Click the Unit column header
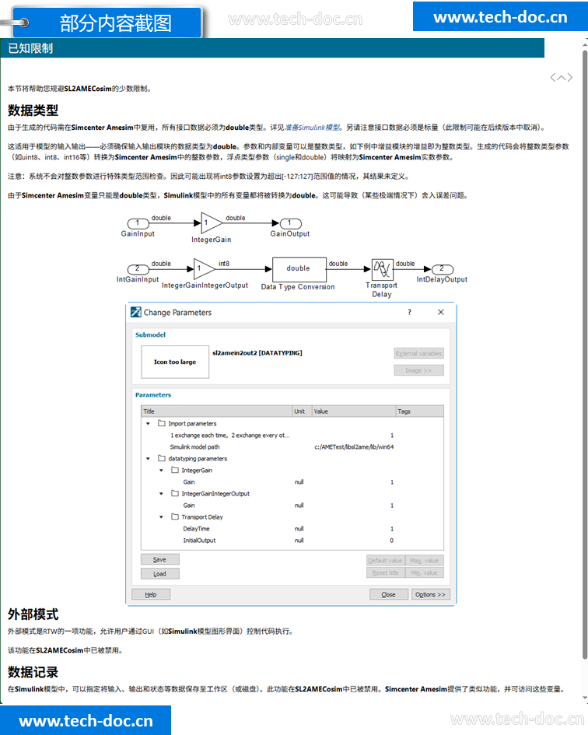 pyautogui.click(x=302, y=411)
